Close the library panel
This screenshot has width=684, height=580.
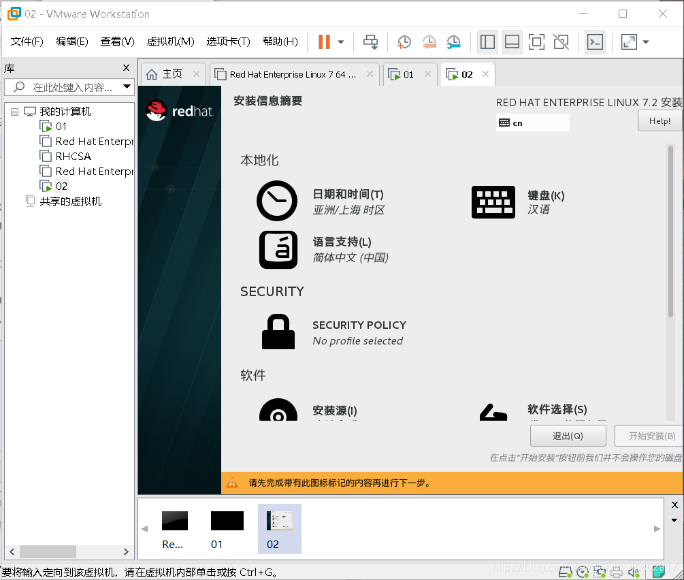tap(126, 67)
